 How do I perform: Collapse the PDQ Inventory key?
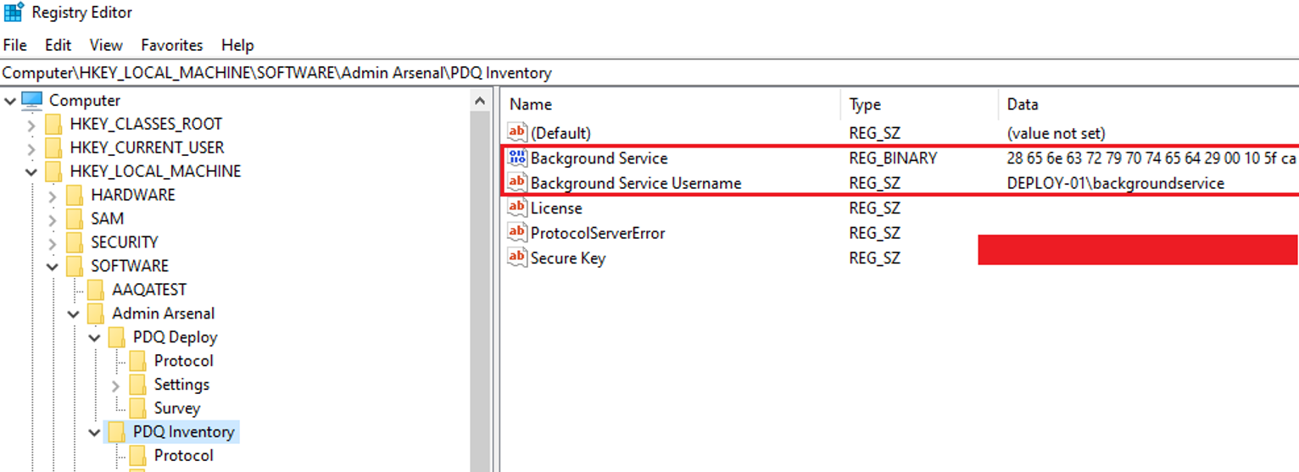95,433
